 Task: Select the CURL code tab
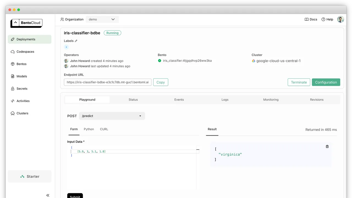pos(104,129)
